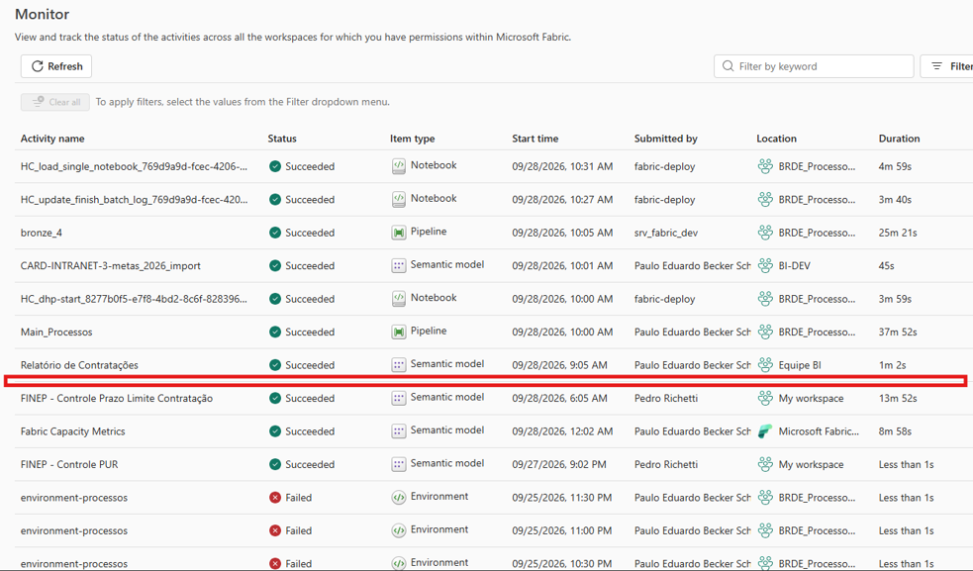The width and height of the screenshot is (973, 571).
Task: Click the FINEP - Controle PUR activity name
Action: (x=69, y=464)
